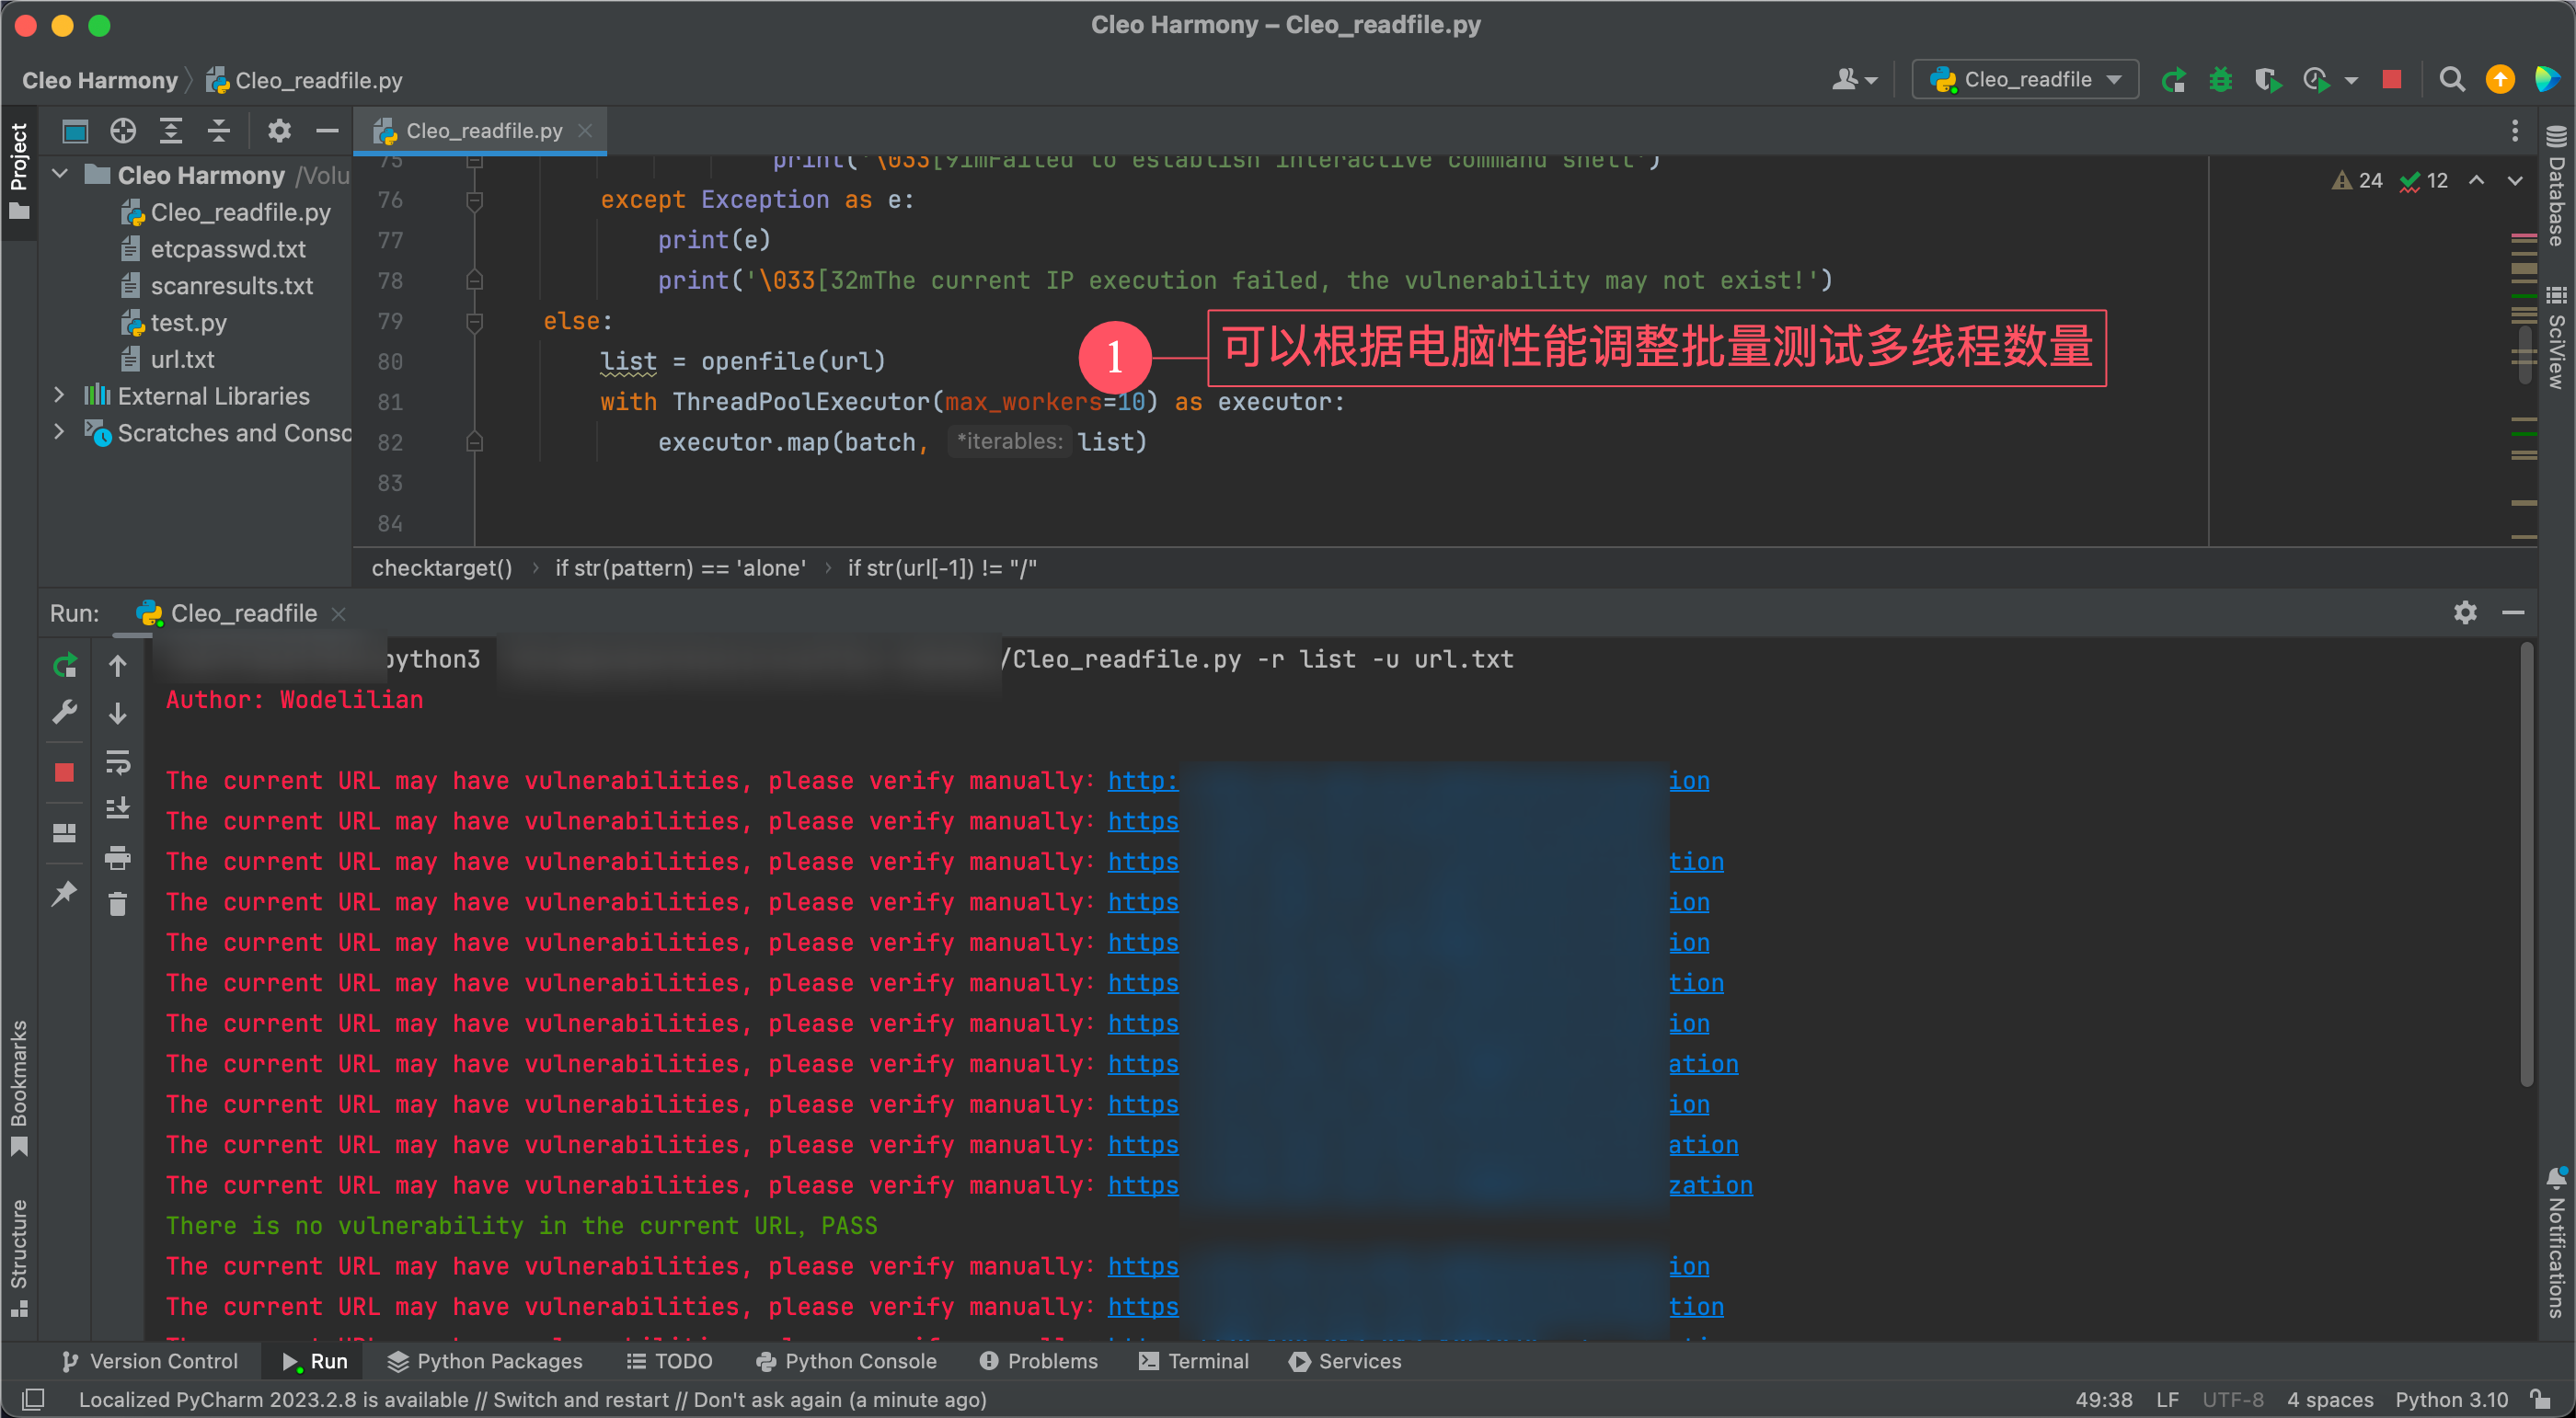Open Version Control tab

(x=150, y=1361)
